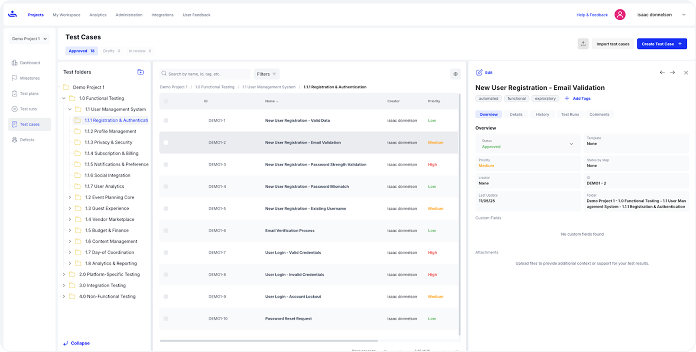Screen dimensions: 696x352
Task: Click the exploratory tag chip
Action: (545, 99)
